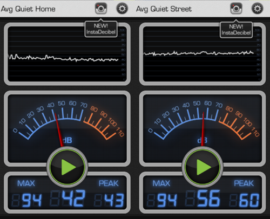The height and width of the screenshot is (219, 270).
Task: Tap left panel current reading 42
Action: (x=73, y=198)
